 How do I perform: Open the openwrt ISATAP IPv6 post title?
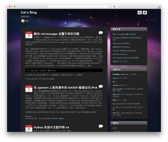(66, 88)
